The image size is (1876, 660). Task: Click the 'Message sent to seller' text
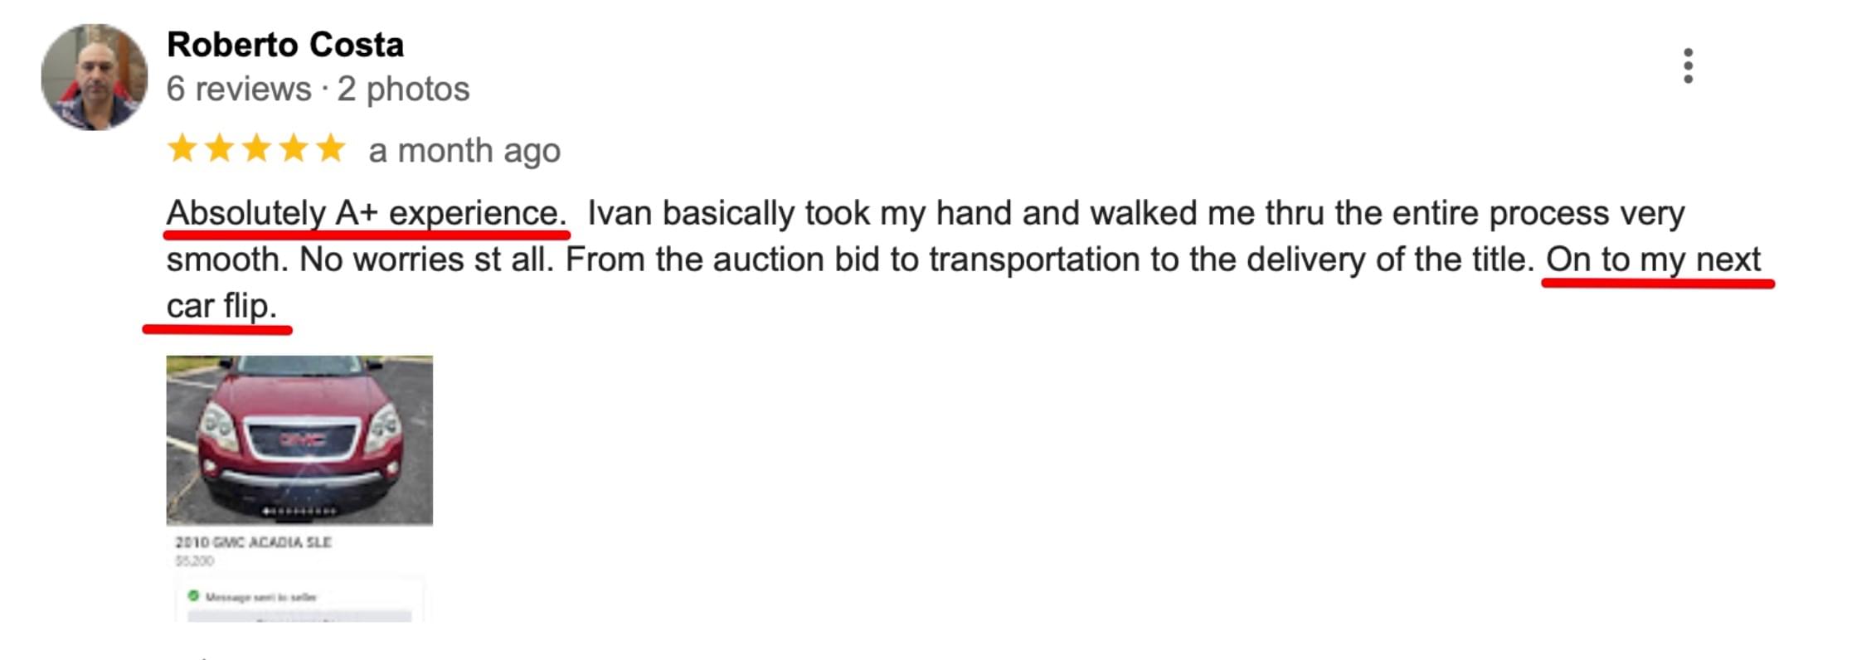pyautogui.click(x=260, y=597)
